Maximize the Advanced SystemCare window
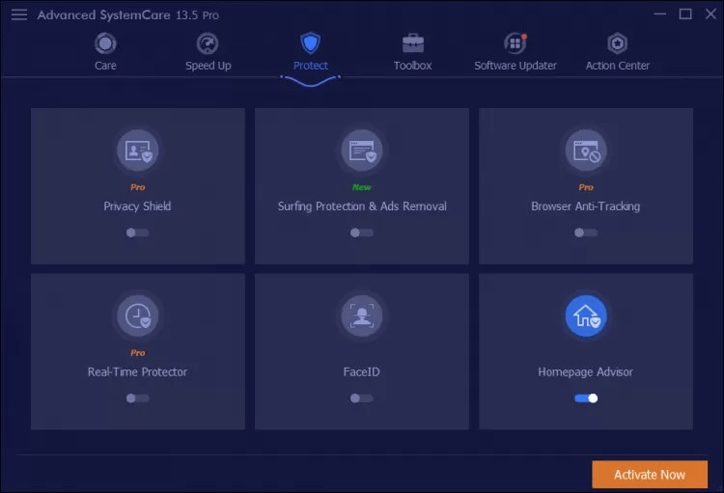Viewport: 724px width, 493px height. pyautogui.click(x=685, y=14)
